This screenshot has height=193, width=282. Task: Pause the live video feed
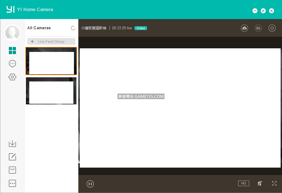pyautogui.click(x=90, y=184)
